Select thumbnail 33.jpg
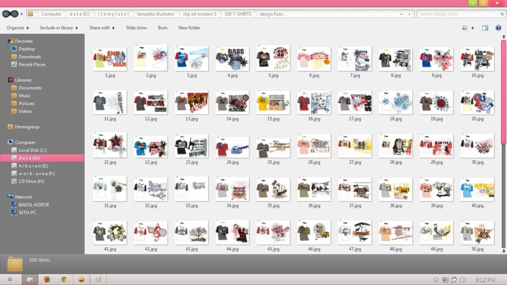507x285 pixels. [x=191, y=189]
